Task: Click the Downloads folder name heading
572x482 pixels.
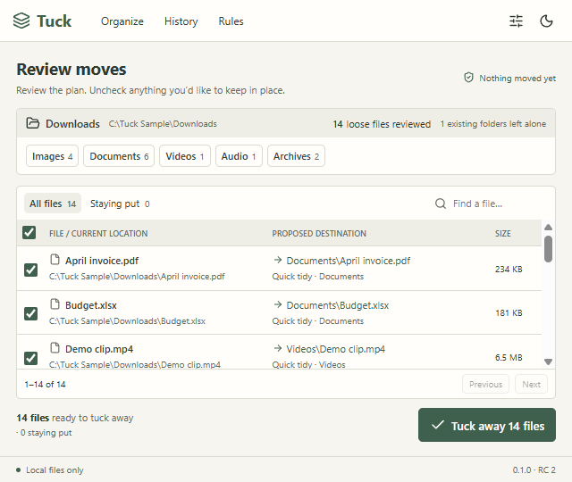Action: coord(72,124)
